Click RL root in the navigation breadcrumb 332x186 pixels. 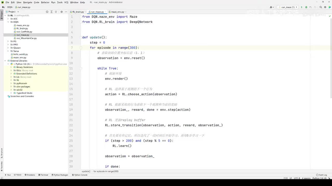(3, 7)
